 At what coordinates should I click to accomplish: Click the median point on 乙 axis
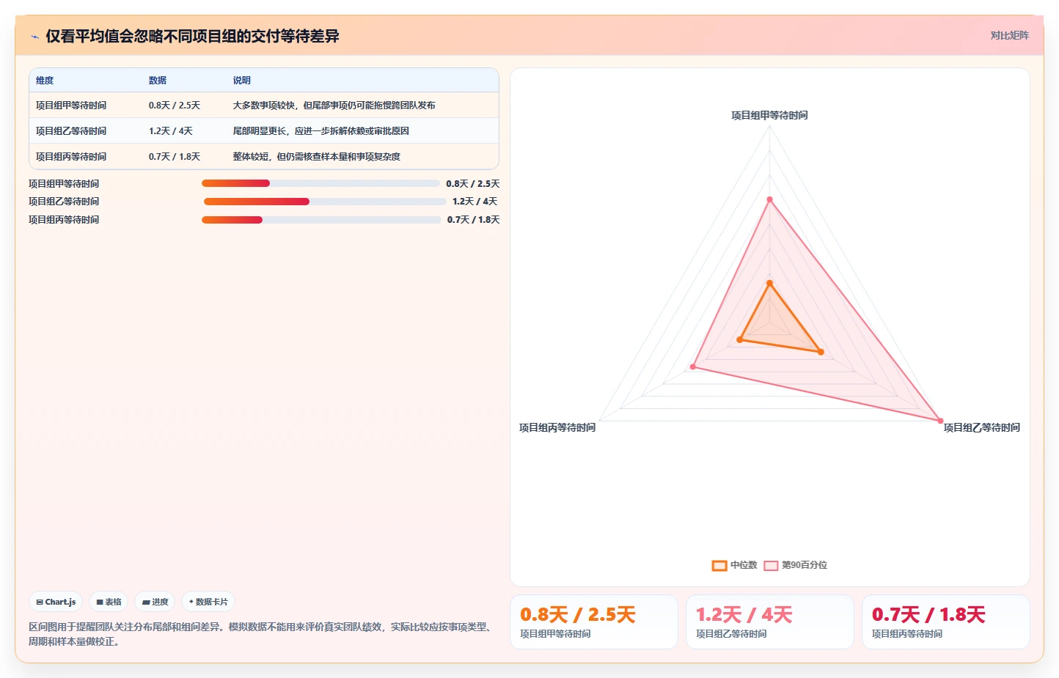(x=821, y=353)
